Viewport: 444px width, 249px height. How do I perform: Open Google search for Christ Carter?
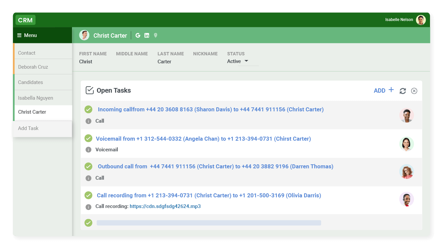(138, 35)
